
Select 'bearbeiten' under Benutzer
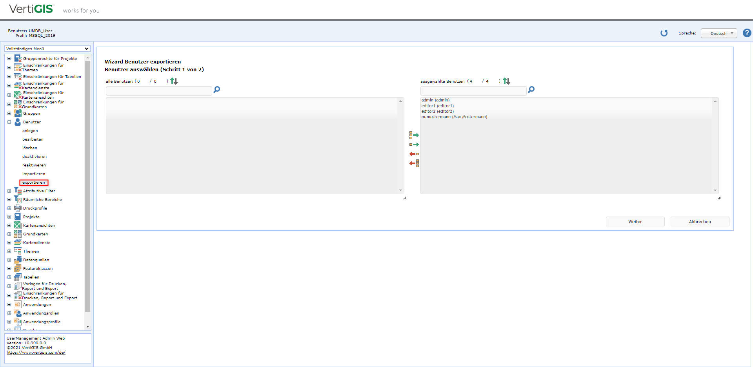[x=33, y=139]
